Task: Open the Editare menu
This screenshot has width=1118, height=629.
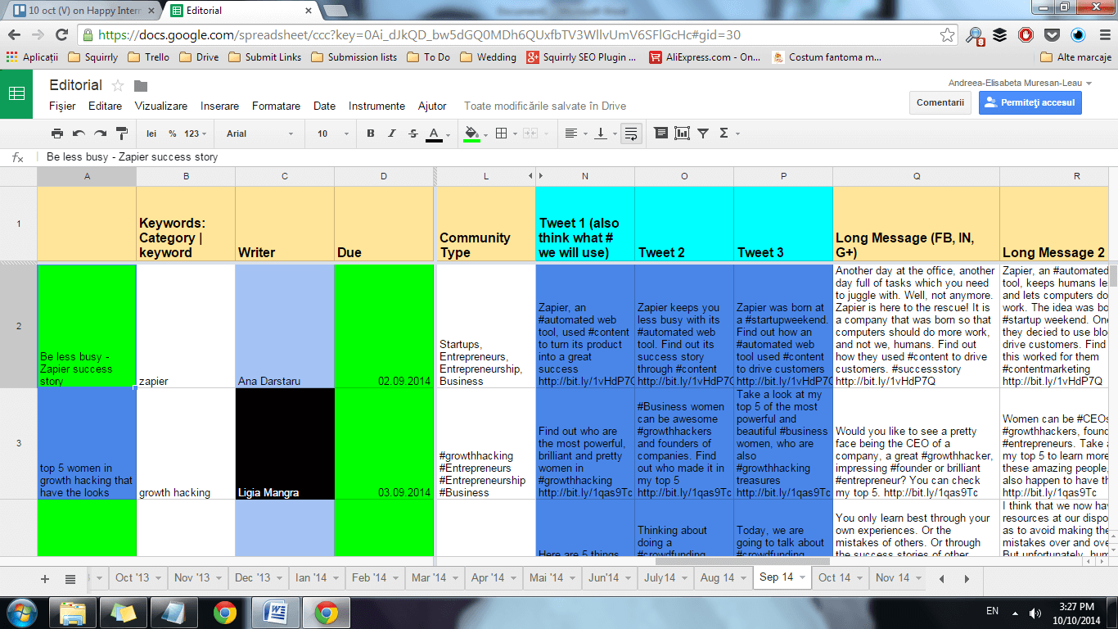Action: click(x=105, y=106)
